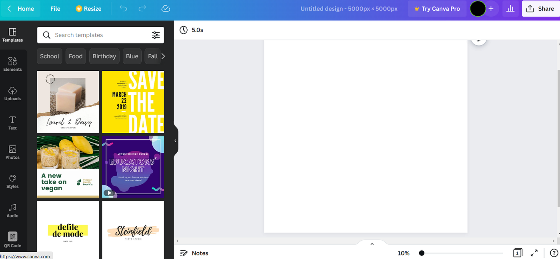Check the cloud save status icon
The height and width of the screenshot is (259, 560).
(x=166, y=8)
